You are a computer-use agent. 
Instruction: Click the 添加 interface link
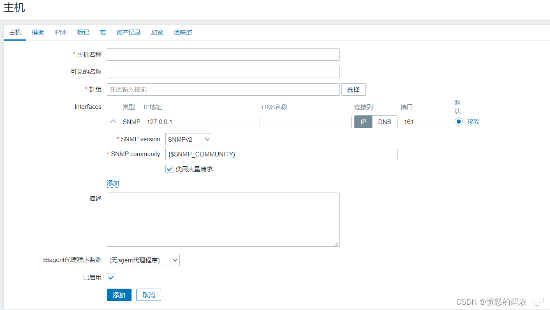click(x=113, y=183)
